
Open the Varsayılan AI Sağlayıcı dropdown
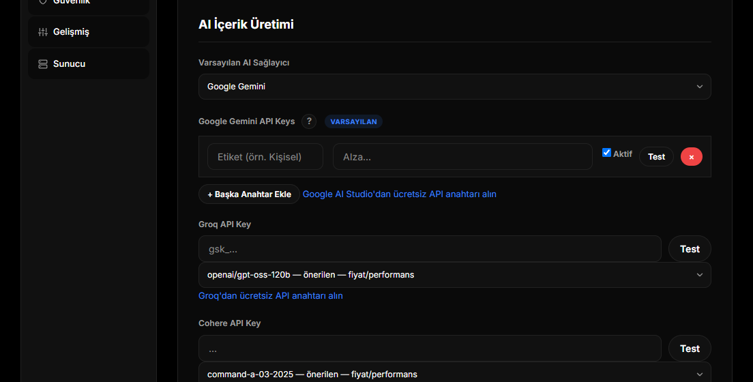pos(454,87)
